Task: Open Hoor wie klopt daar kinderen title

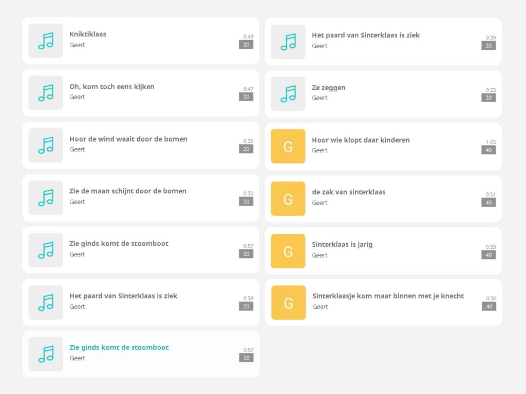Action: 361,140
